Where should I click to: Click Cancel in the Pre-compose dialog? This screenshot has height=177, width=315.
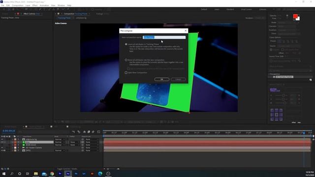point(178,79)
